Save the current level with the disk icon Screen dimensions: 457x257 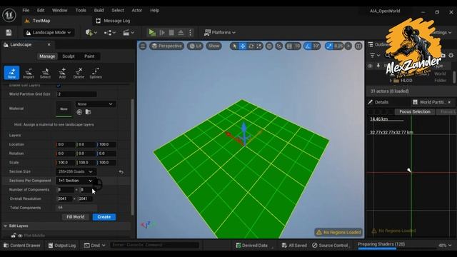point(9,32)
